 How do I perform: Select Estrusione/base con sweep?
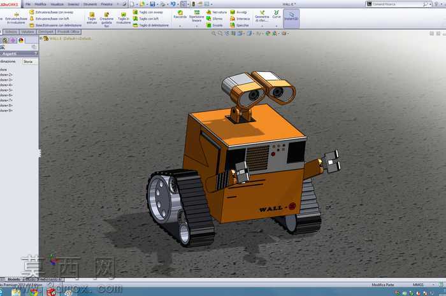coord(52,12)
